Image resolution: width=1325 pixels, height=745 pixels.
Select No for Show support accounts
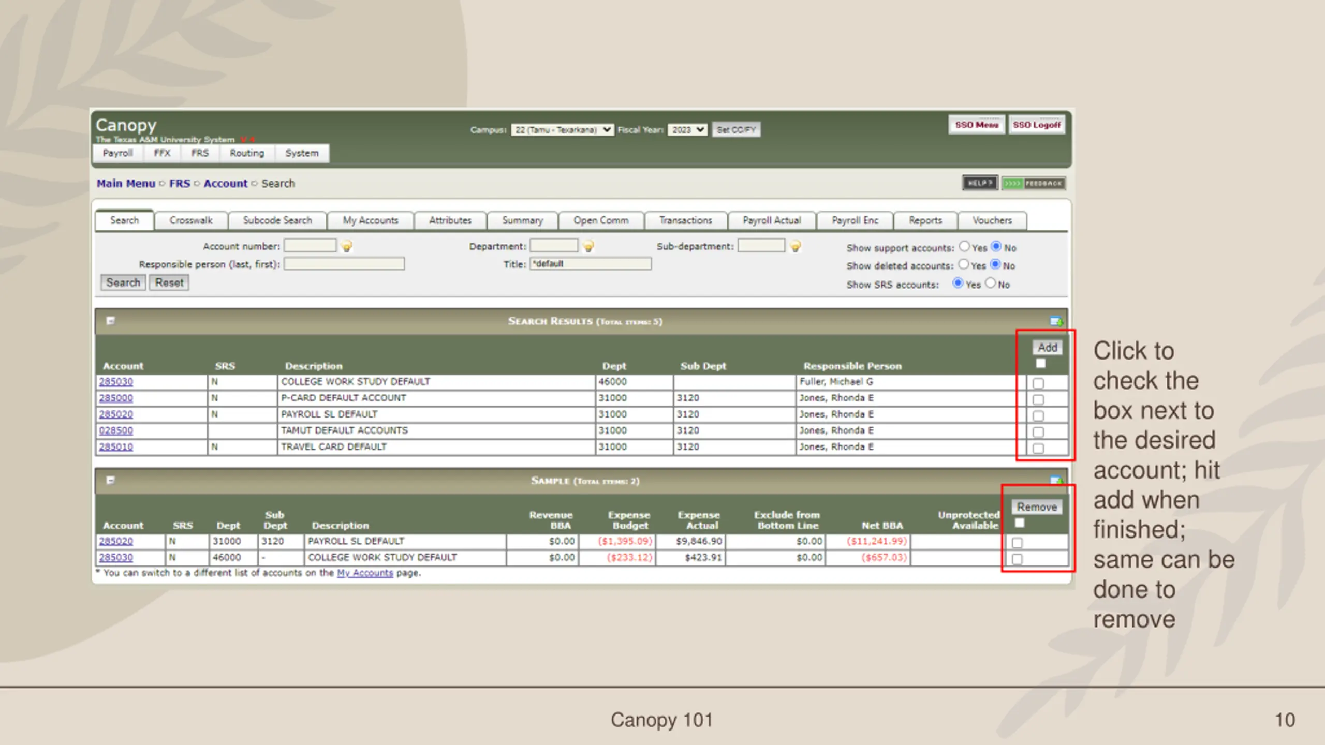tap(996, 246)
